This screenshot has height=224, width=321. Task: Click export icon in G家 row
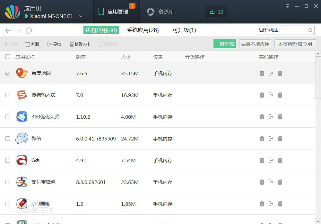click(271, 161)
